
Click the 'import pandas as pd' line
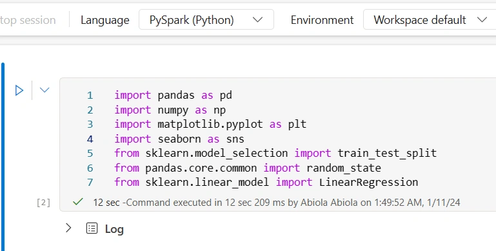click(x=173, y=95)
